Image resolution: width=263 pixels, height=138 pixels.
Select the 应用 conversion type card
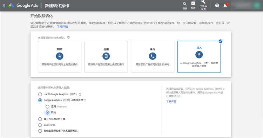106,57
